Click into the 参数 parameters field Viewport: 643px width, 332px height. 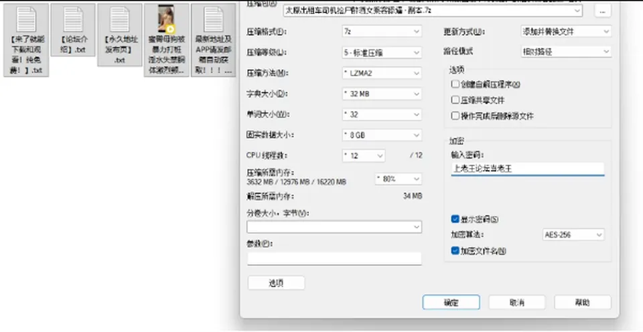(334, 258)
